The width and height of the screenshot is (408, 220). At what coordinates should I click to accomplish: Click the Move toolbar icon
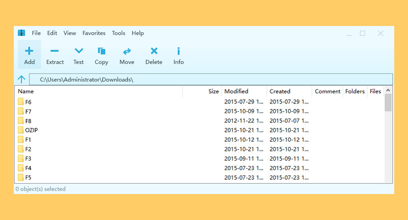point(127,51)
